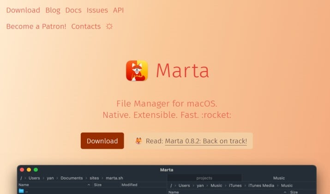Click 'Native. Extensible. Fast. :rocket:' text
This screenshot has width=330, height=194.
point(167,115)
